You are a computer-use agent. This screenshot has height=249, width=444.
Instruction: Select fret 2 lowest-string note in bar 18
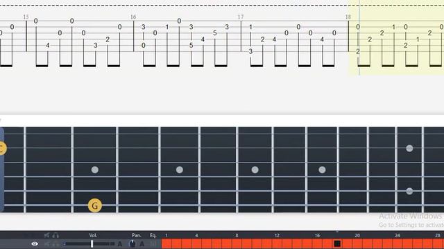(x=358, y=51)
